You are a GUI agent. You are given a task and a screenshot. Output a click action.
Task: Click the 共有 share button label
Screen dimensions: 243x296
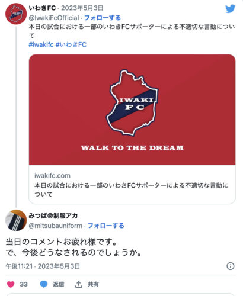[x=93, y=284]
